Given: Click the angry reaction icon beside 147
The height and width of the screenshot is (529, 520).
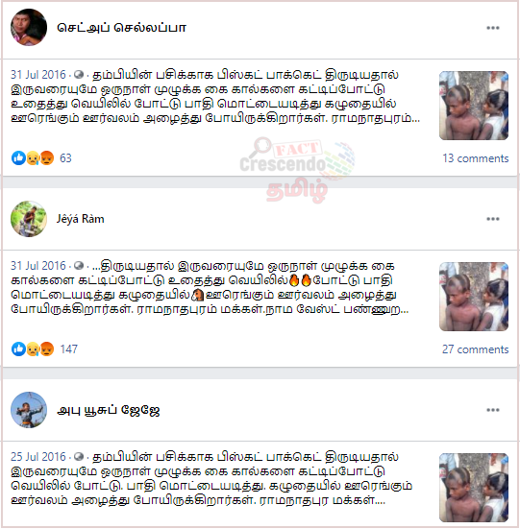Looking at the screenshot, I should [x=47, y=349].
